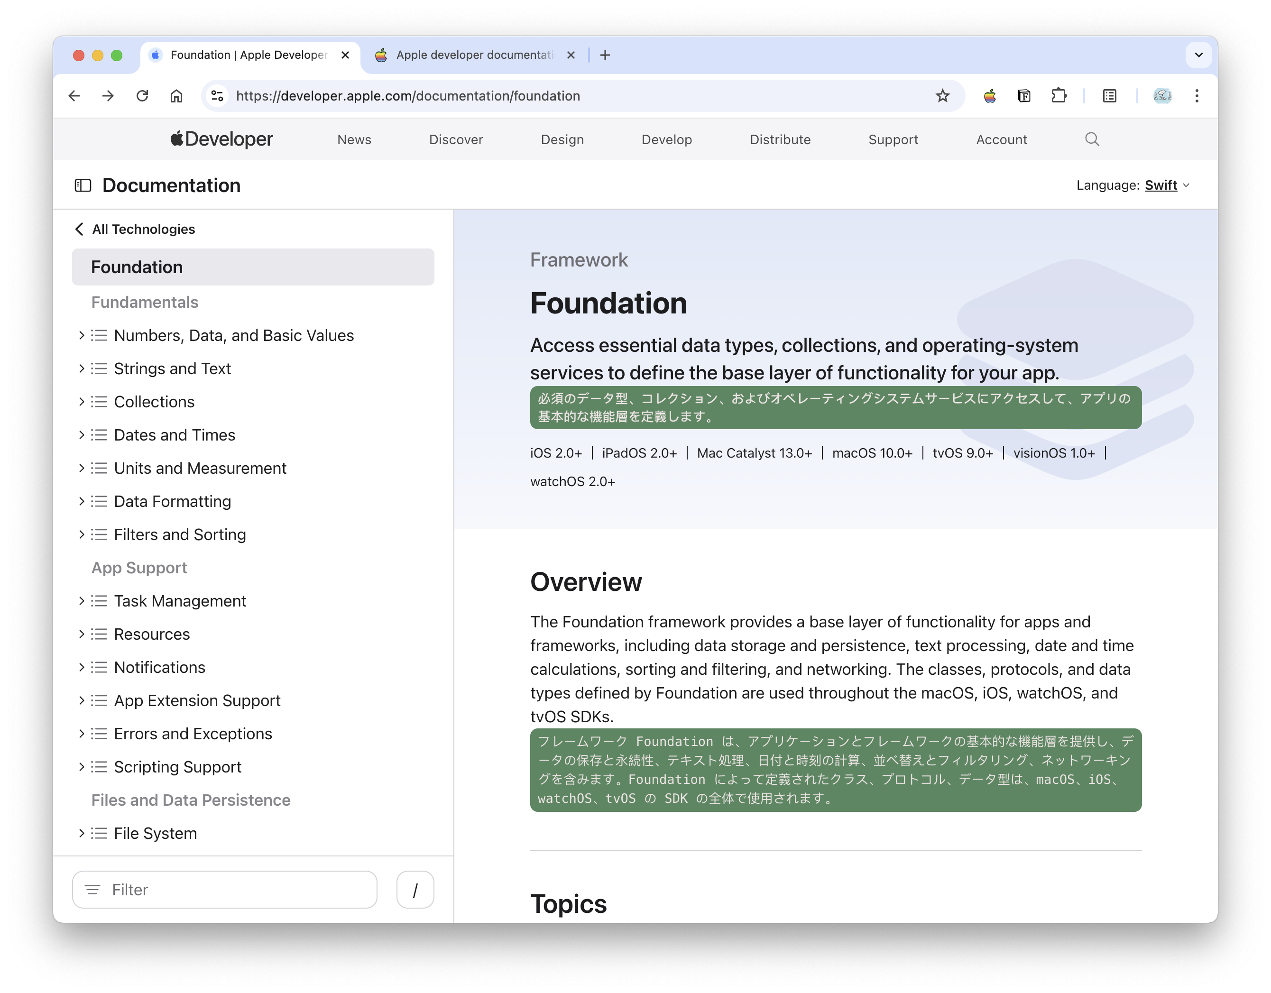Image resolution: width=1271 pixels, height=993 pixels.
Task: Open the Resources list icon row
Action: coord(99,634)
